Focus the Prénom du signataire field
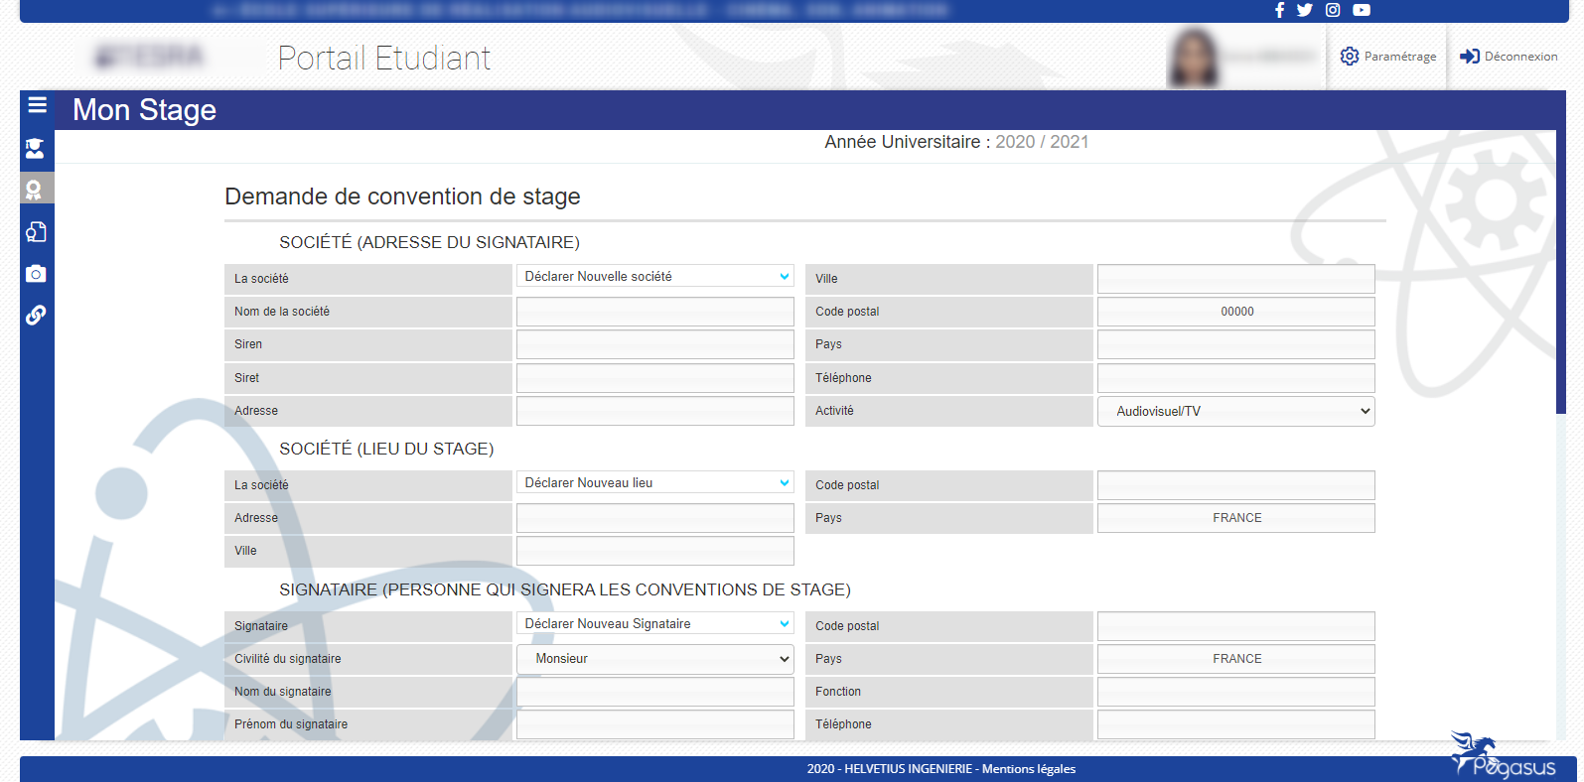The height and width of the screenshot is (782, 1584). click(x=655, y=724)
